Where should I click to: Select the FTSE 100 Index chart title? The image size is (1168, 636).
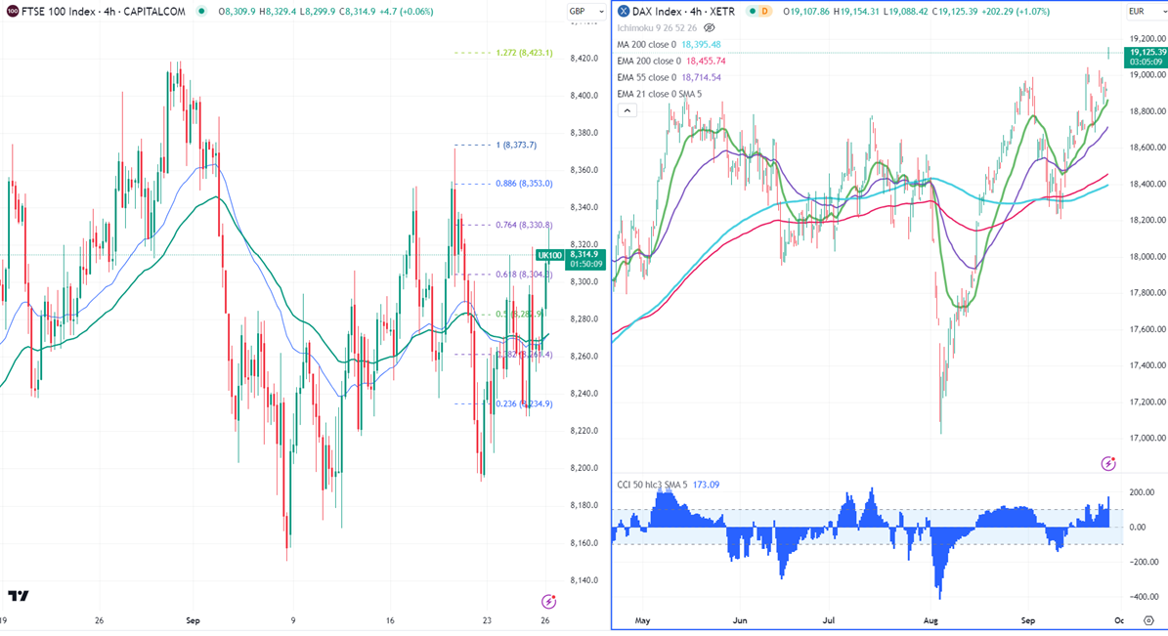104,11
